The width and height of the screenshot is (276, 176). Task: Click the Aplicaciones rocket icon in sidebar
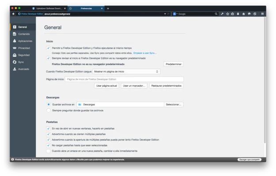[x=15, y=41]
